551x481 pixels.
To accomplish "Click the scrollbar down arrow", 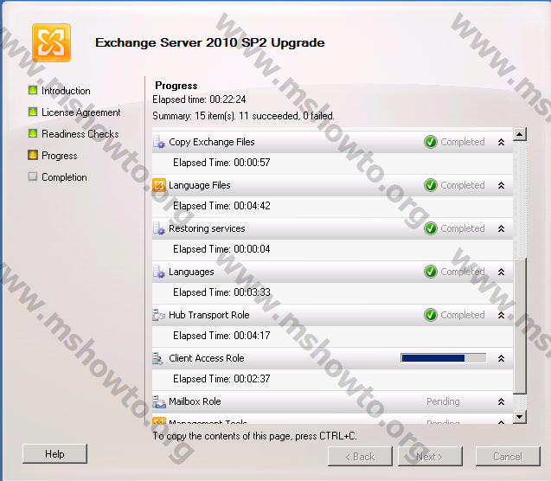I will [519, 417].
